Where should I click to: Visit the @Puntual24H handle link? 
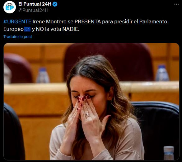click(33, 10)
